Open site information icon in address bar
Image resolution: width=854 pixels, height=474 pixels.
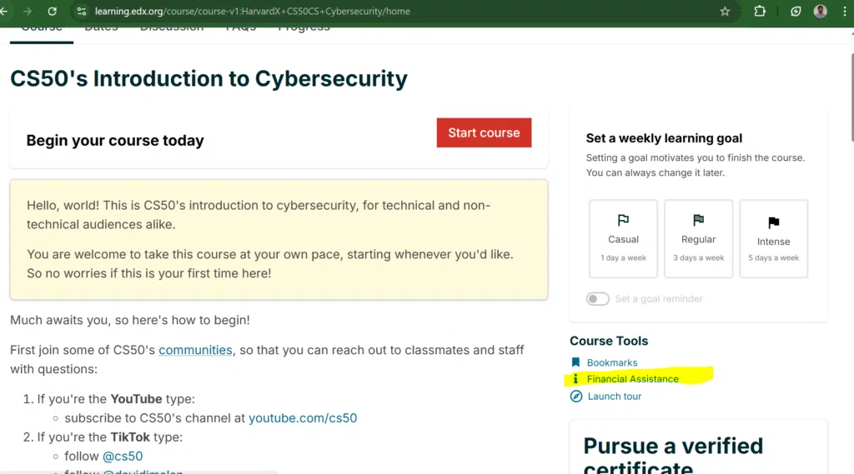81,11
